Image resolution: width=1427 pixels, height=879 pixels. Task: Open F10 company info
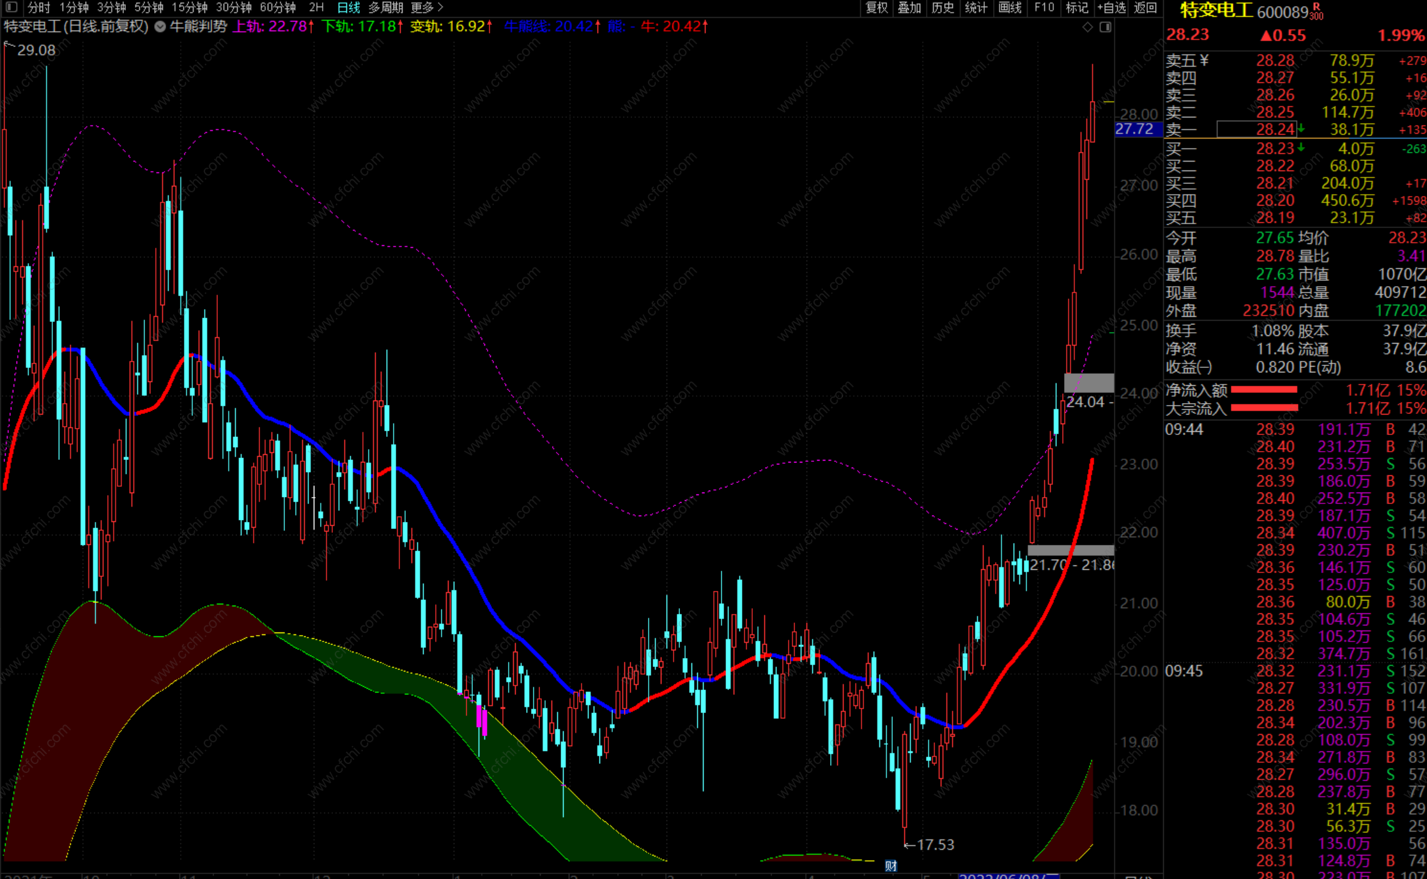[1044, 8]
